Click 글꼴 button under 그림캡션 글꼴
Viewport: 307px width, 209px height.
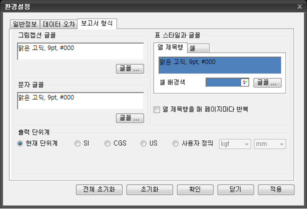point(129,68)
